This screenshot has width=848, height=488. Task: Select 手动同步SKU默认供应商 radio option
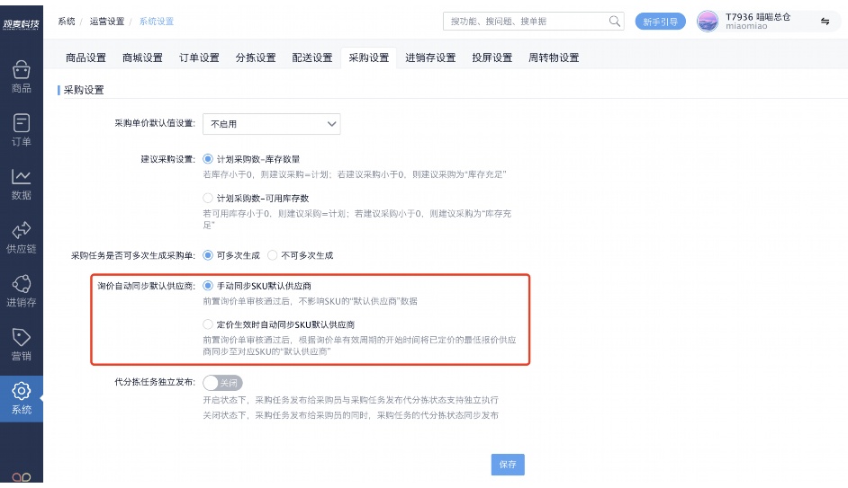(x=208, y=286)
